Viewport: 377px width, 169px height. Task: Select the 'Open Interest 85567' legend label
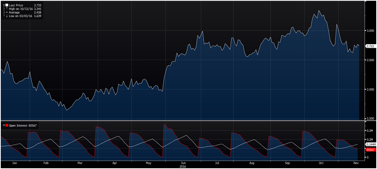point(23,125)
